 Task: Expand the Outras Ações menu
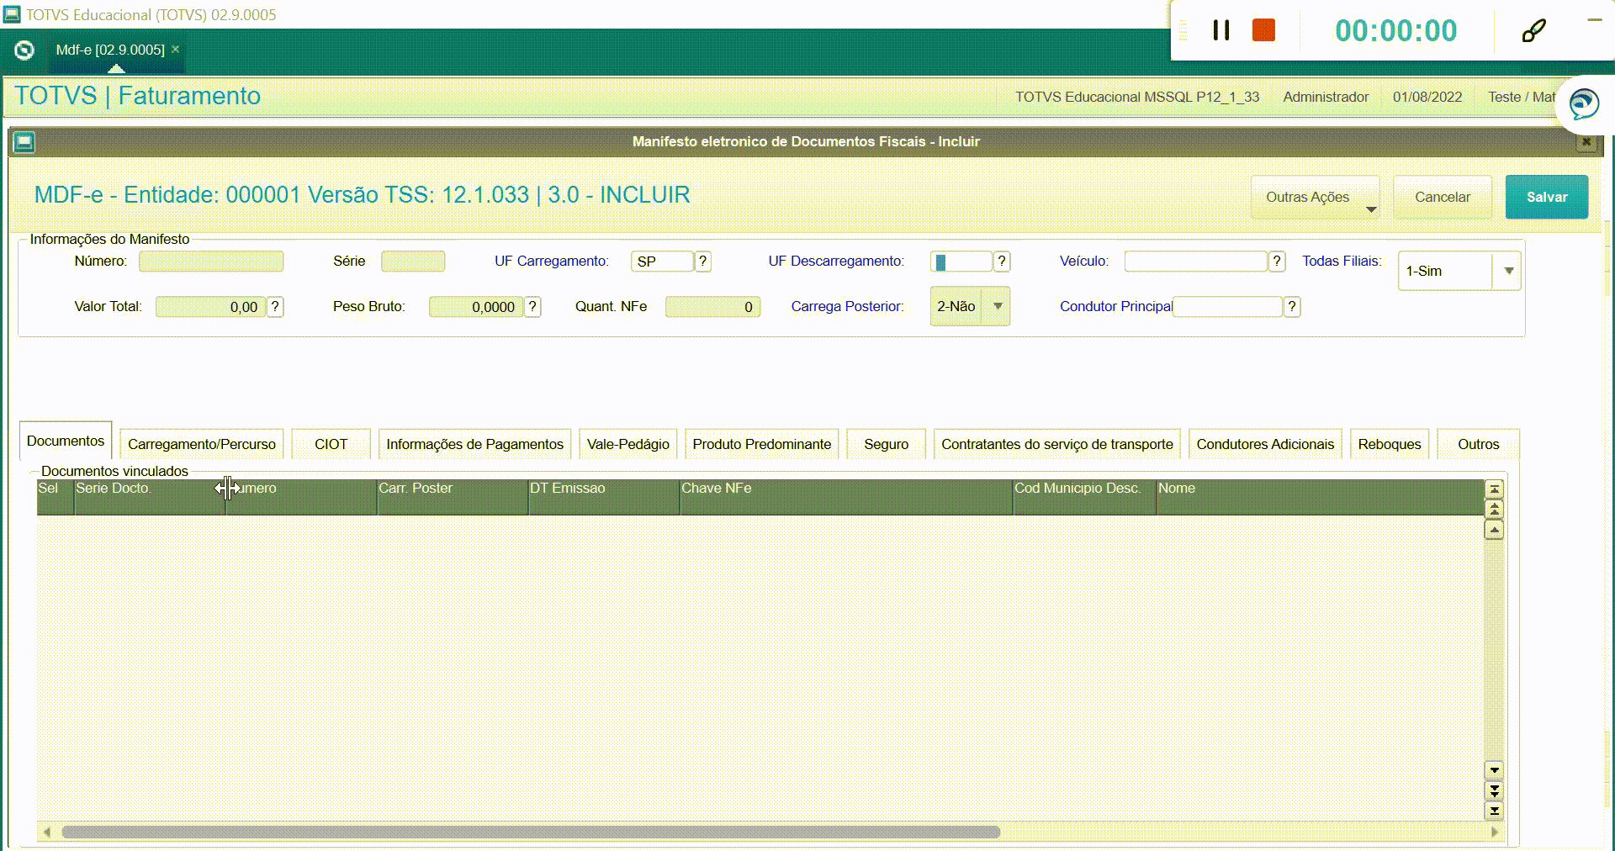pyautogui.click(x=1315, y=197)
